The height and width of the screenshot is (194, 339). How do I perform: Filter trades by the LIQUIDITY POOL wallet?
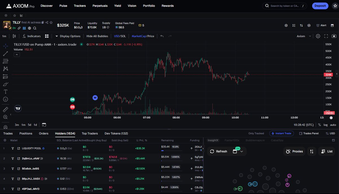coord(13,148)
